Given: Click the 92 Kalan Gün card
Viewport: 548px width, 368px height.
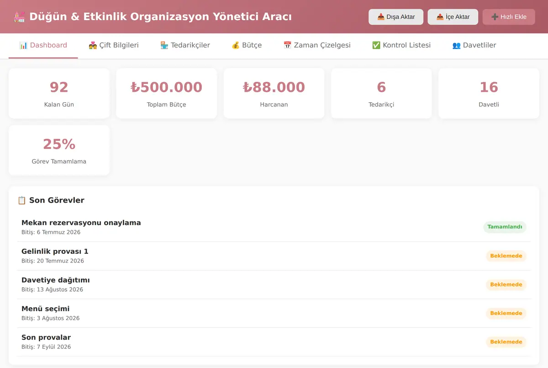Looking at the screenshot, I should coord(59,94).
